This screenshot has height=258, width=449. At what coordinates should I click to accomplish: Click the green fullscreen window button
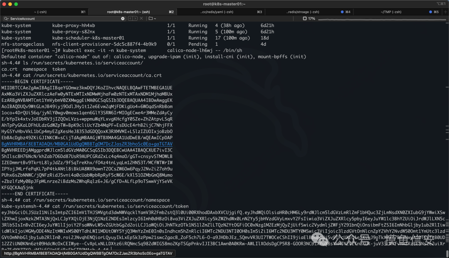(16, 4)
